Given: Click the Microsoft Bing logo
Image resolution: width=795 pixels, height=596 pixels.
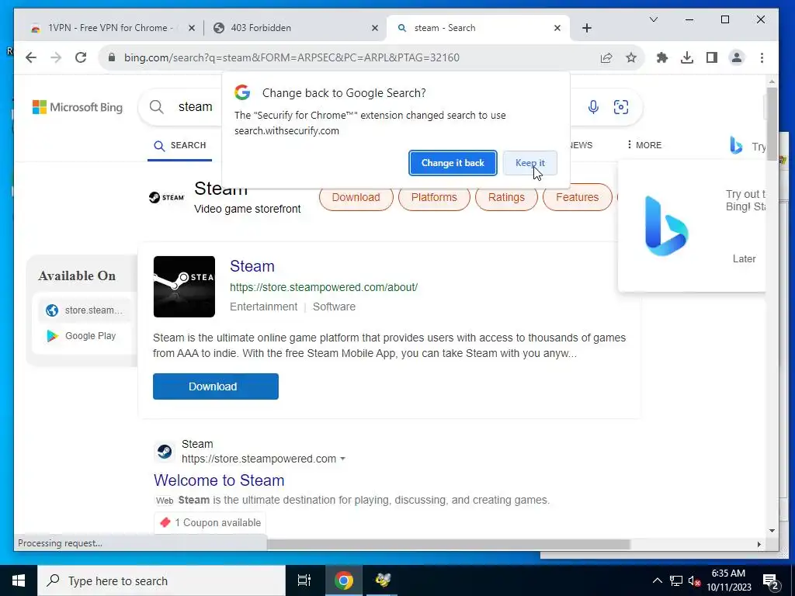Looking at the screenshot, I should coord(78,107).
